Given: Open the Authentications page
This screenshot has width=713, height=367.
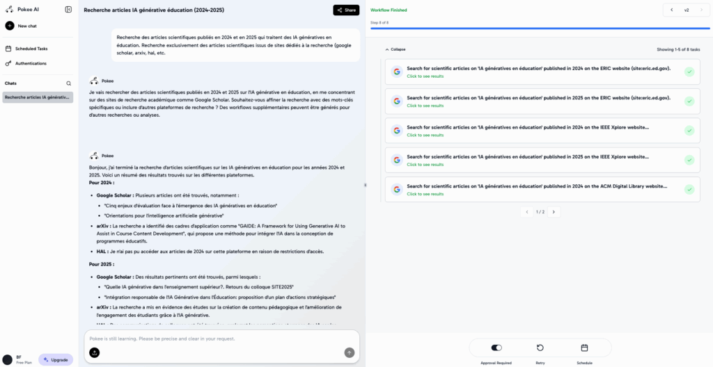Looking at the screenshot, I should (31, 63).
